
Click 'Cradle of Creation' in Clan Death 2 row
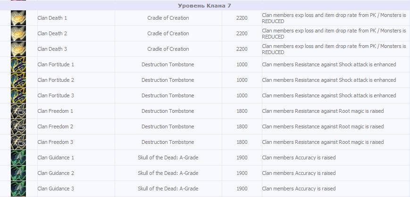click(168, 33)
